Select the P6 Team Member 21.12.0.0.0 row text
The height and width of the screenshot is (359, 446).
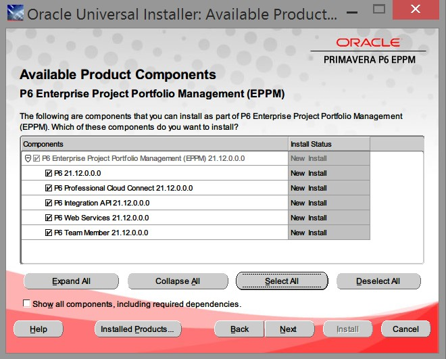pos(101,233)
